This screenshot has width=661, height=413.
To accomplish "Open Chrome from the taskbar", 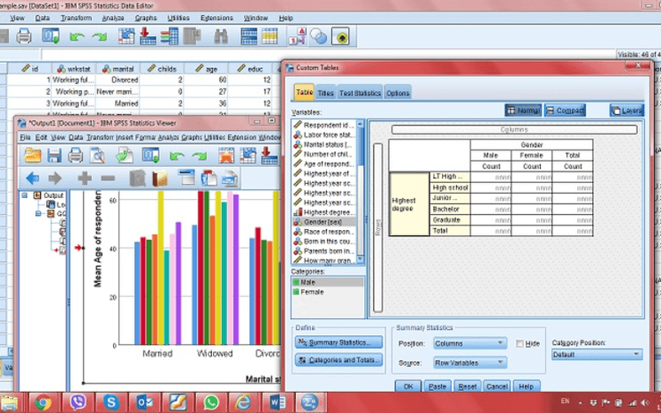I will (43, 402).
